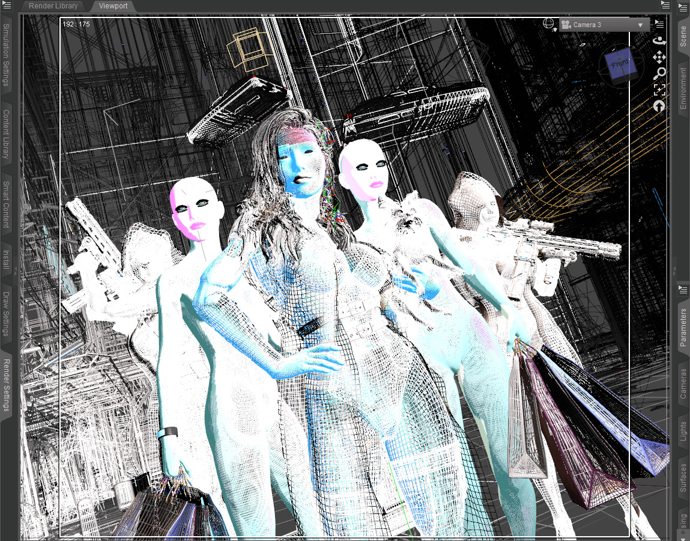Open the Camera 3 view selection dropdown

coord(604,25)
